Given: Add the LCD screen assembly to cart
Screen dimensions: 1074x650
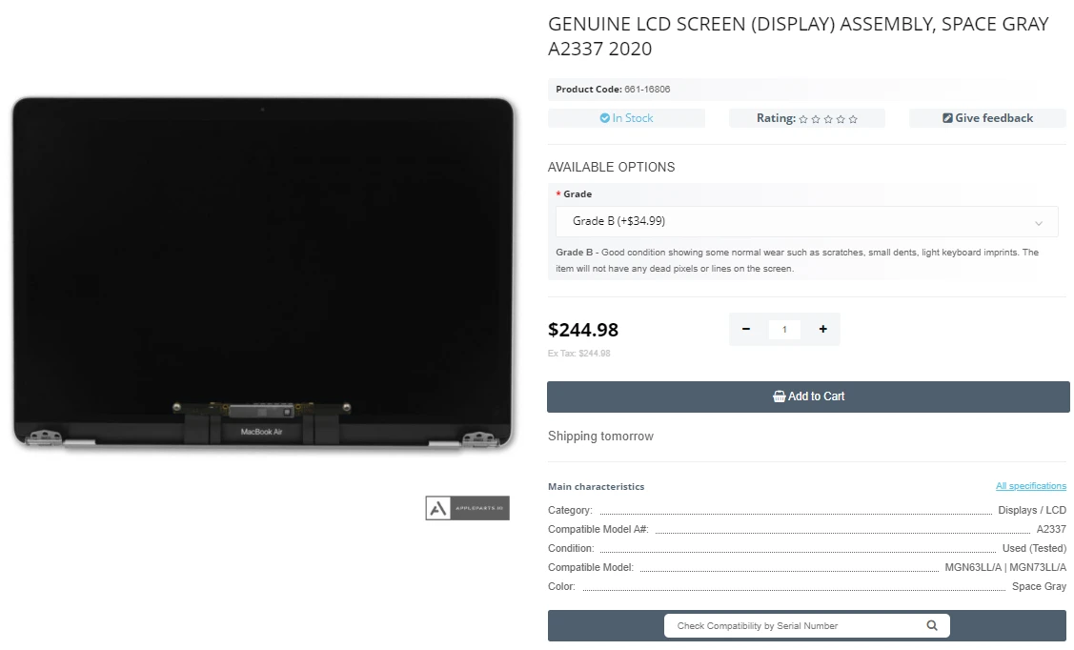Looking at the screenshot, I should tap(808, 396).
